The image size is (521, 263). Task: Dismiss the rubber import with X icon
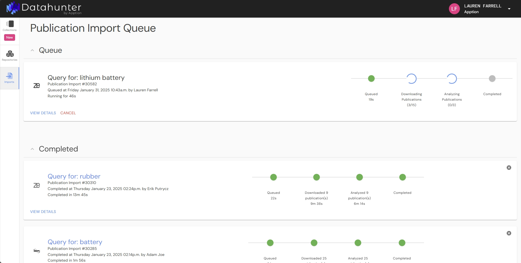[x=509, y=168]
